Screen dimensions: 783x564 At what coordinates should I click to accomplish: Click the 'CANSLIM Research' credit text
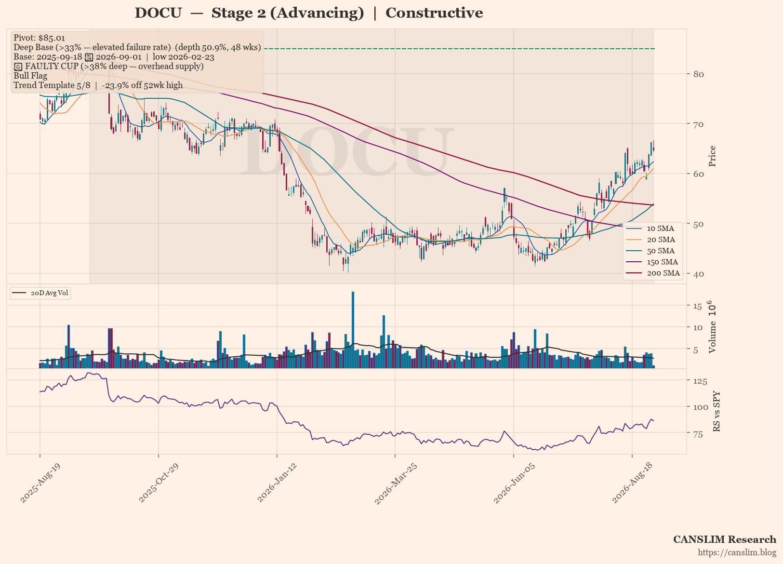point(725,539)
